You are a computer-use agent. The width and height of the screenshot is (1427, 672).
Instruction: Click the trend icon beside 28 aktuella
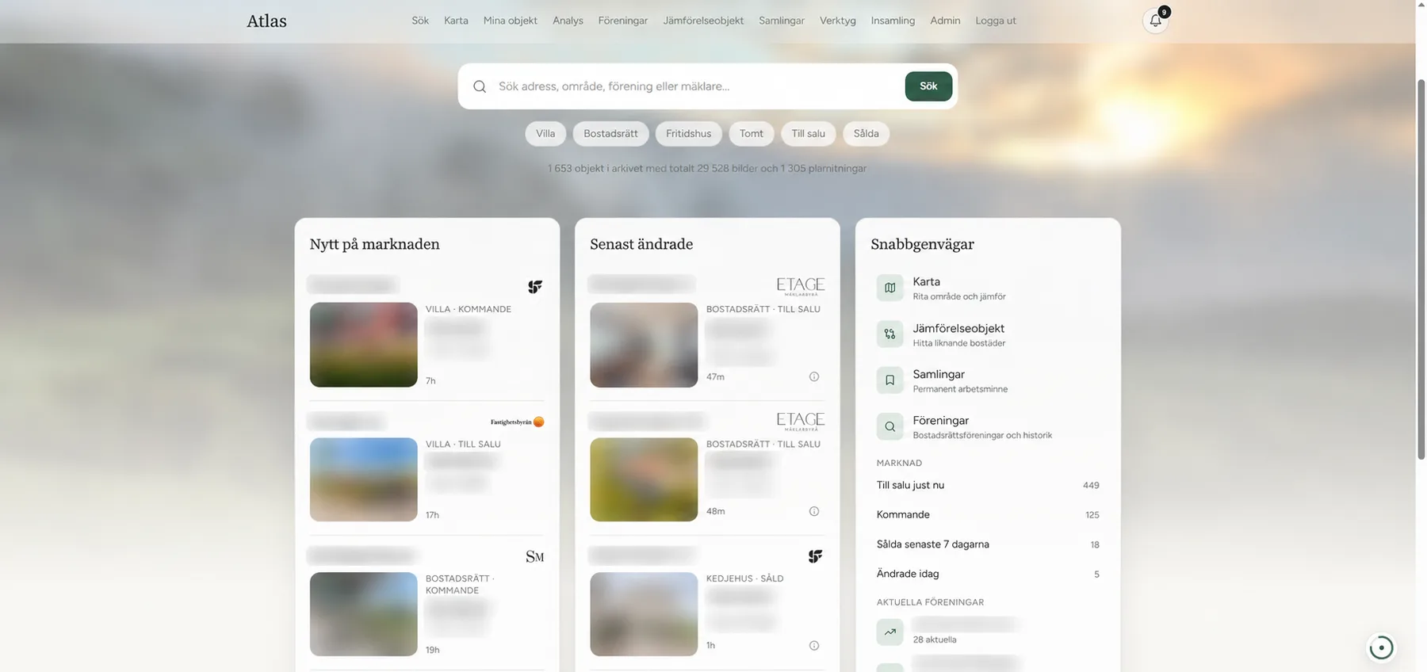coord(889,632)
